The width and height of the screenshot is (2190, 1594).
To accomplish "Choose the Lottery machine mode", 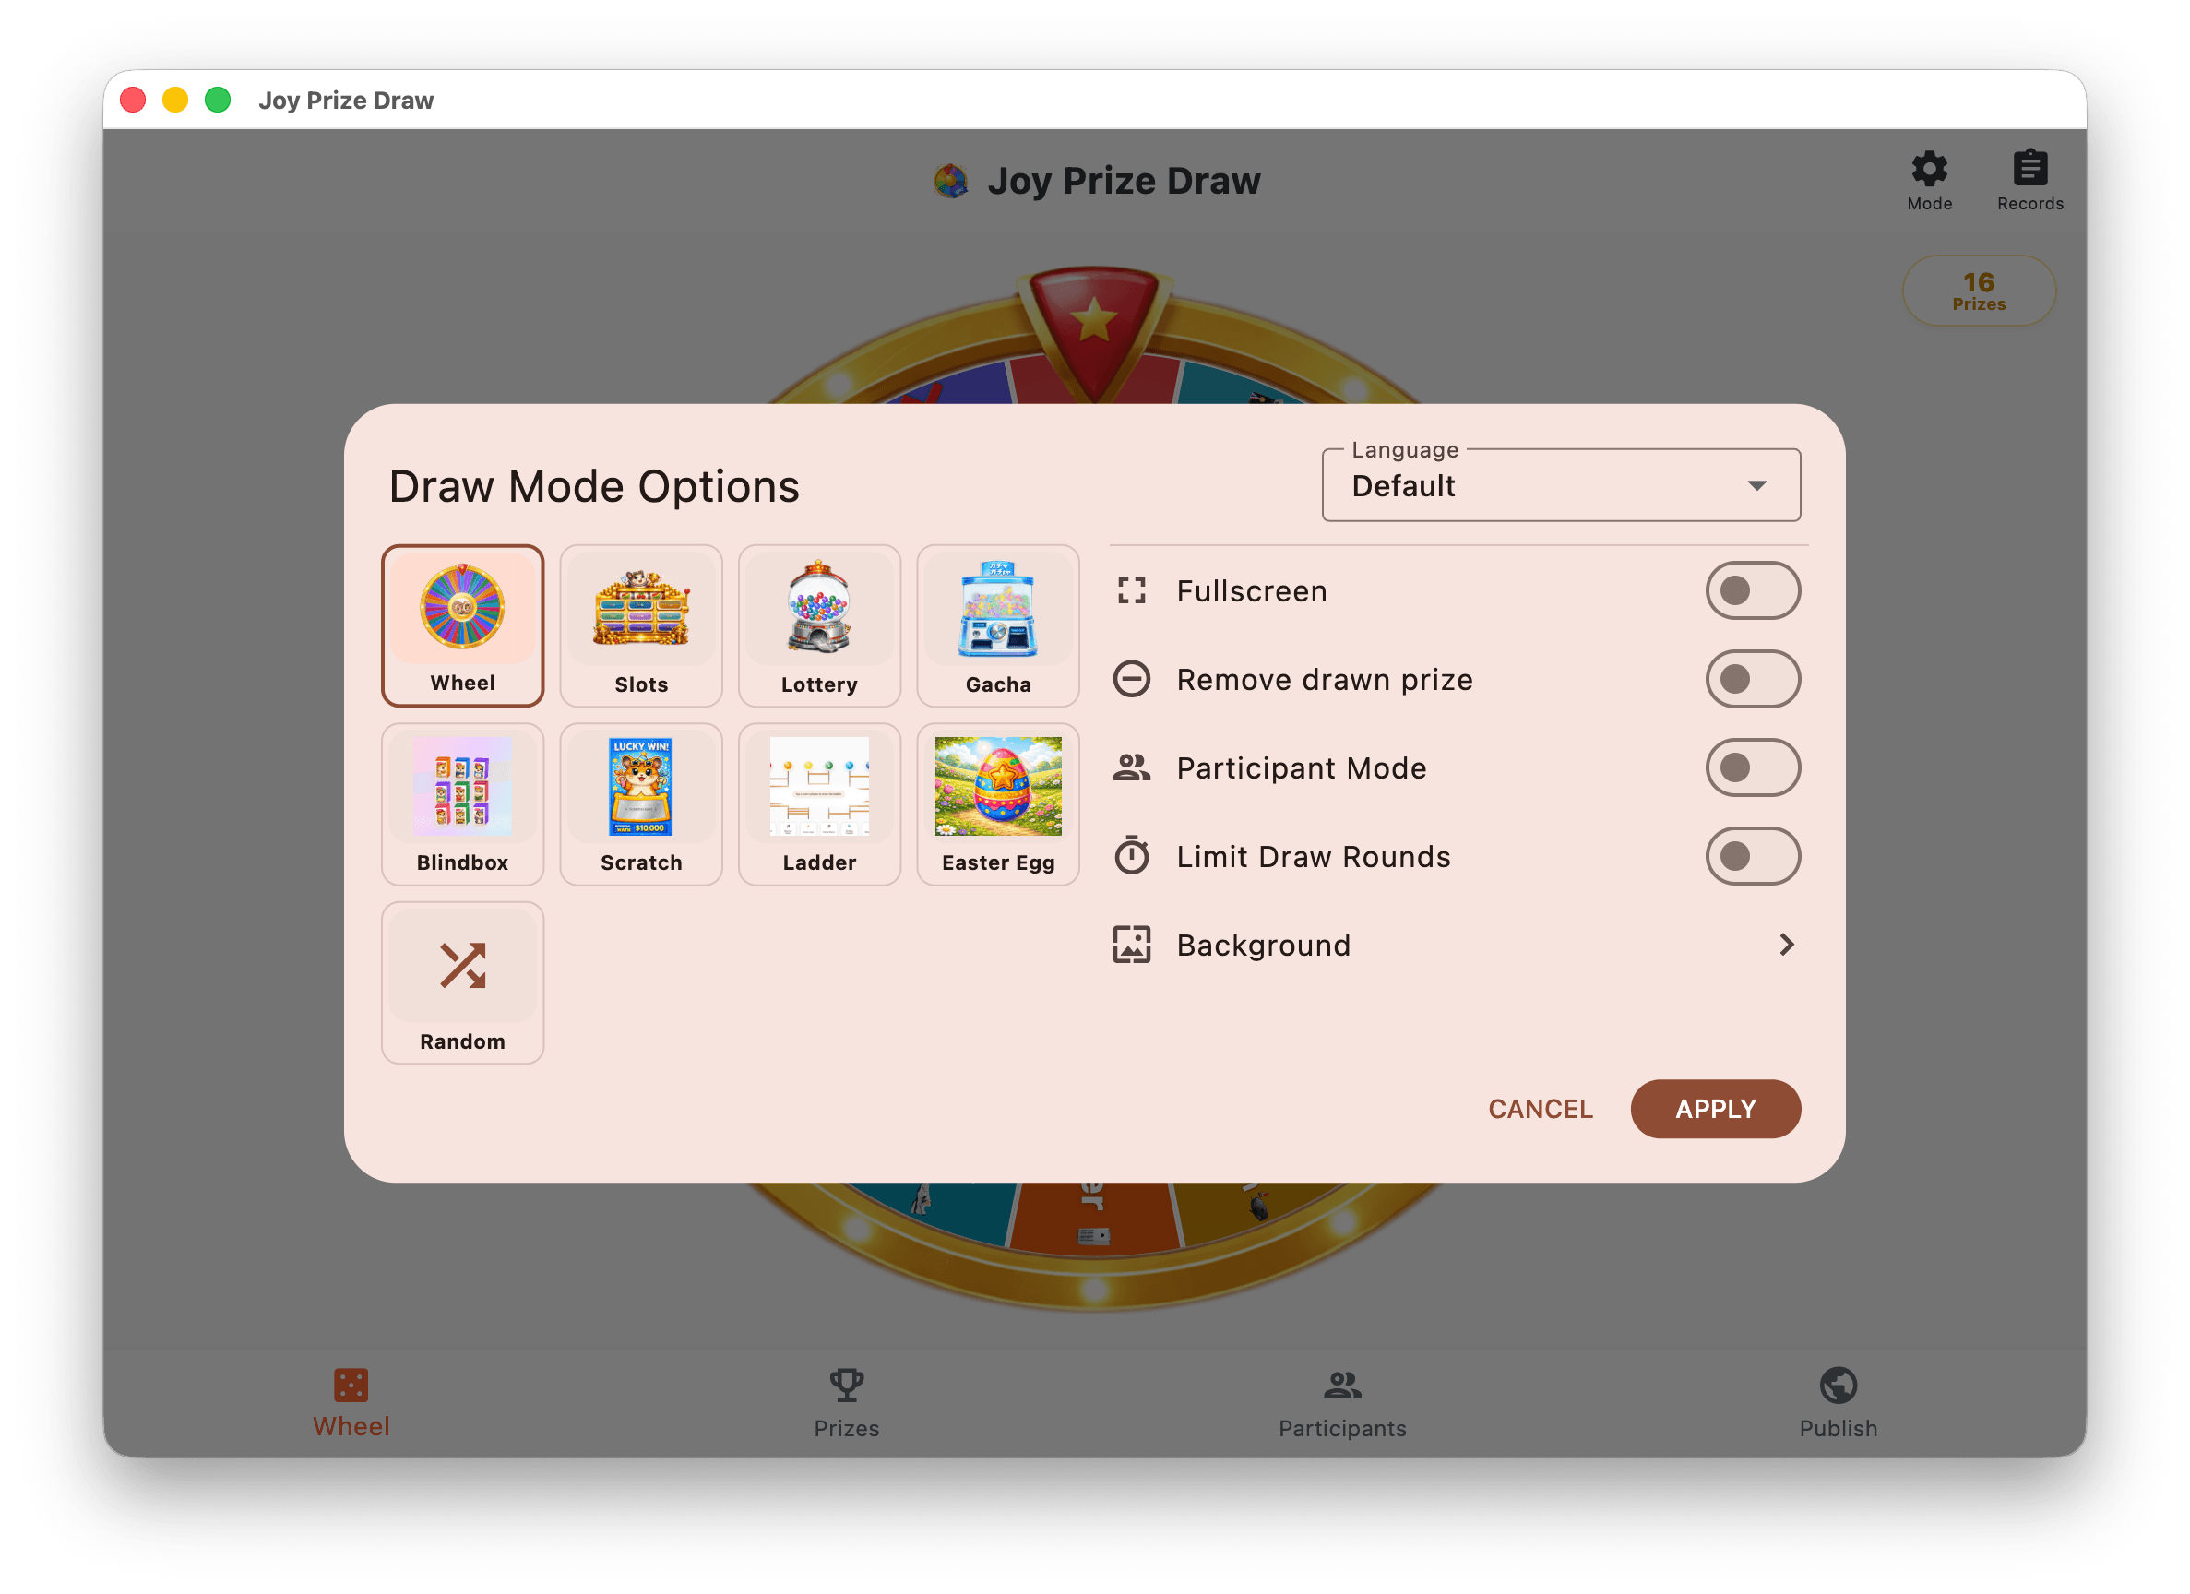I will (x=819, y=625).
